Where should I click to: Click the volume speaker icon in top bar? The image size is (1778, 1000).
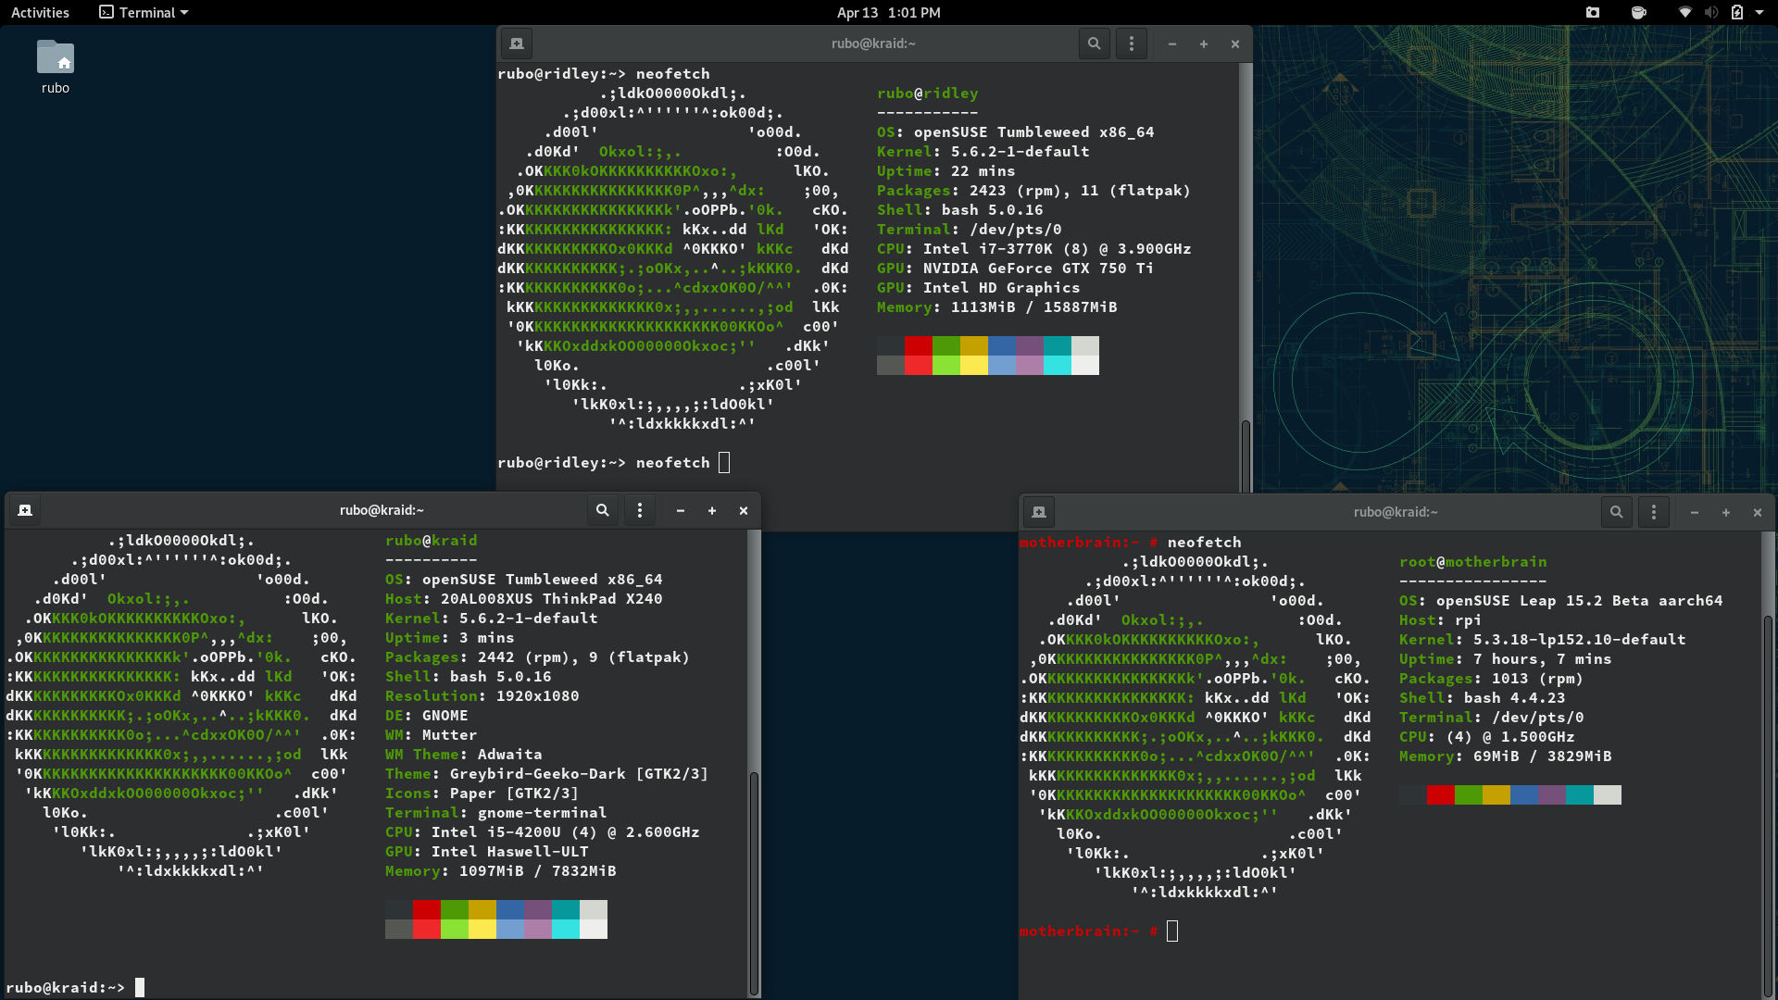click(1711, 12)
